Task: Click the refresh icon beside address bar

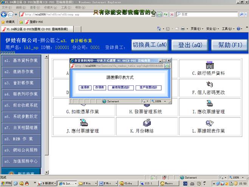Action: click(165, 14)
